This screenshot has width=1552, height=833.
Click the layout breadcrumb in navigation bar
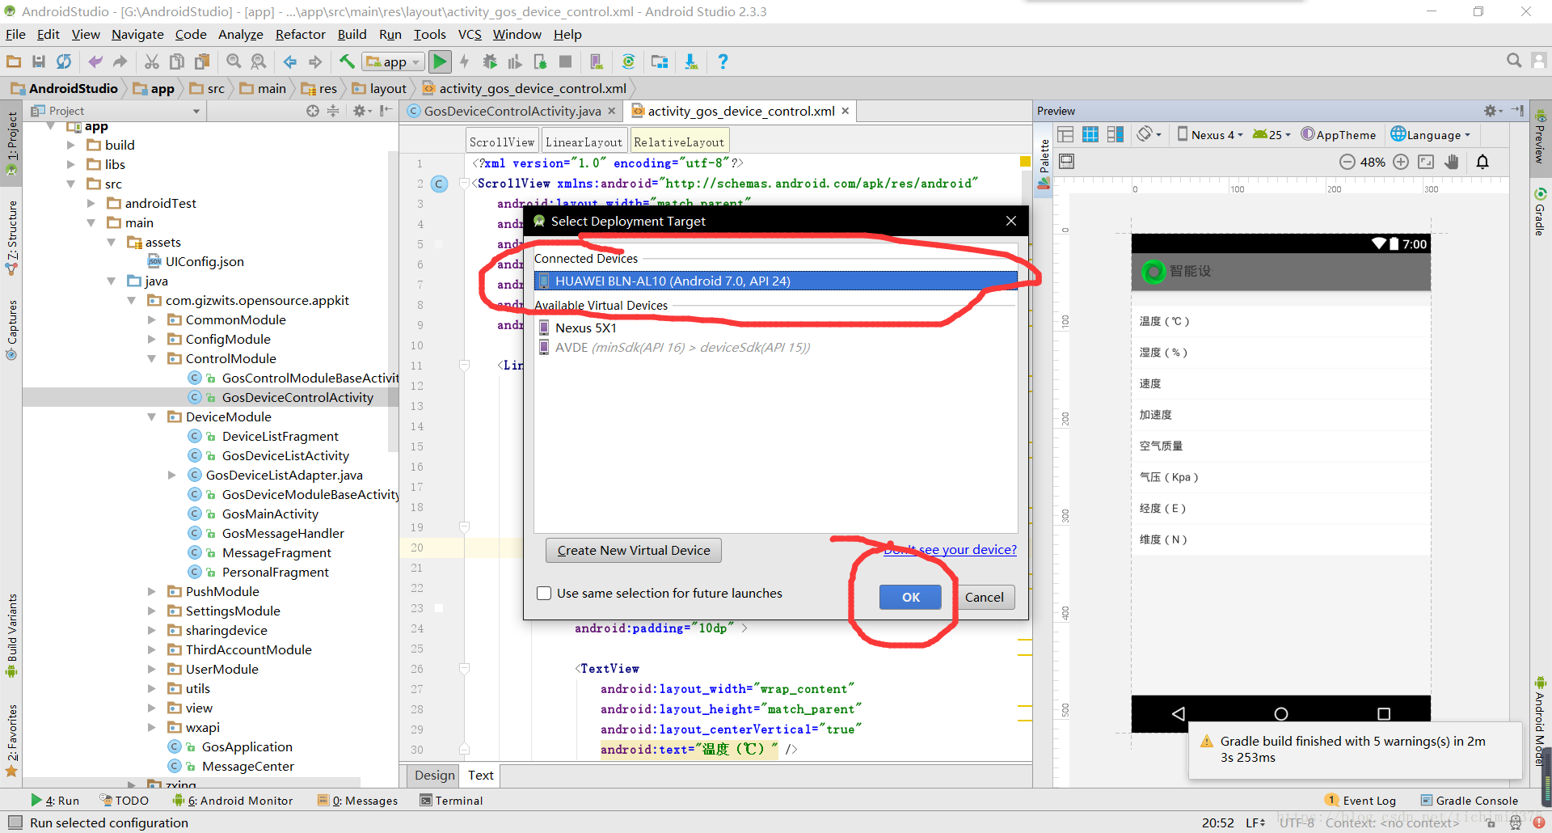coord(379,88)
